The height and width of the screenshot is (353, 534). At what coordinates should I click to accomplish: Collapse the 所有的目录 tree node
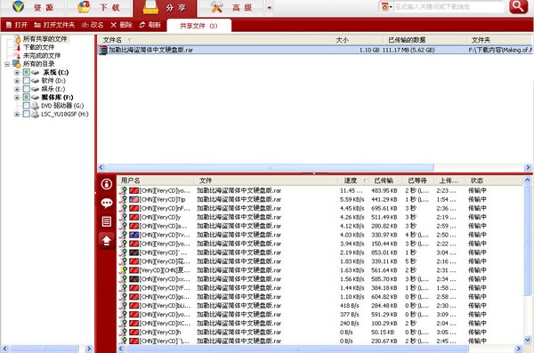tap(7, 64)
